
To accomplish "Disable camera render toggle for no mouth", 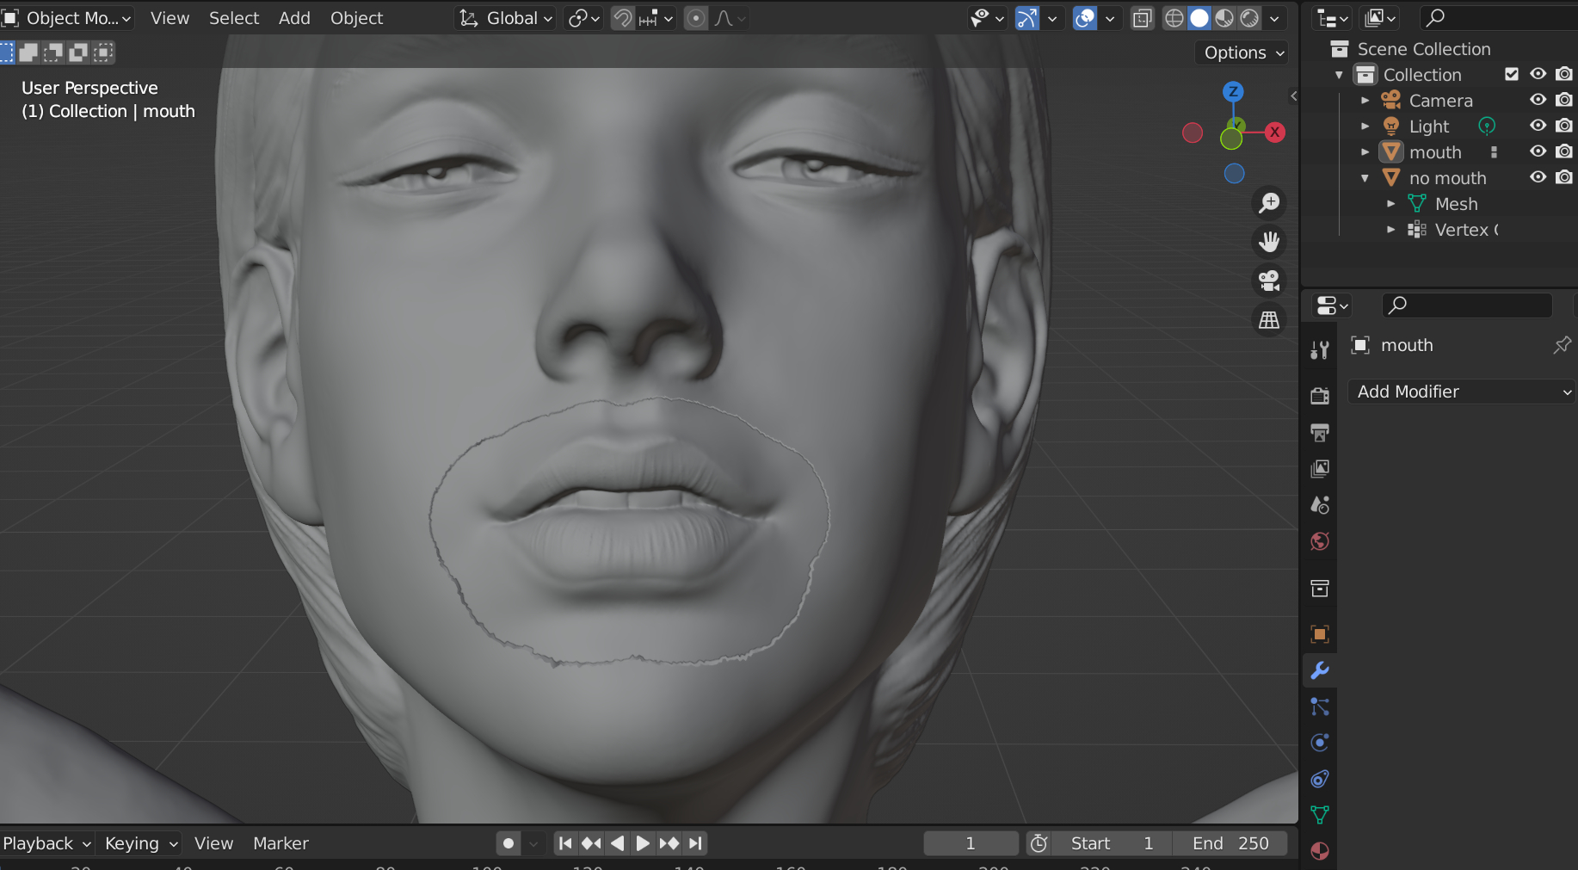I will pos(1565,177).
